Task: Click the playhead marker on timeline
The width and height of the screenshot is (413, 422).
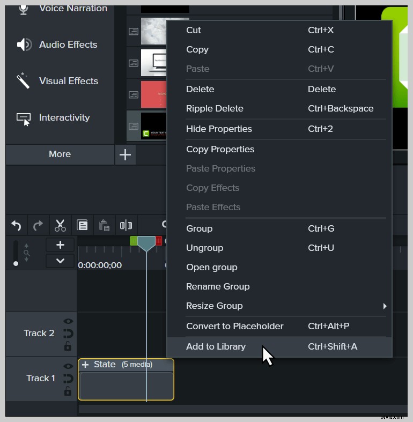Action: [146, 243]
